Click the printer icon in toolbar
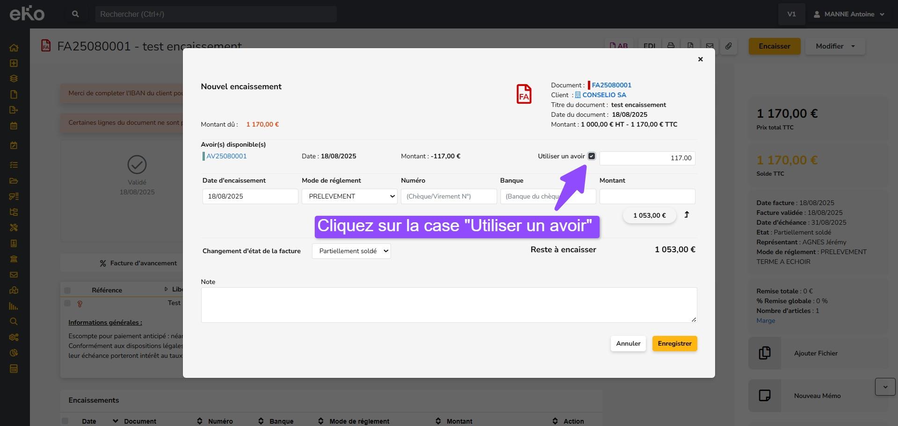This screenshot has width=898, height=426. click(x=671, y=46)
